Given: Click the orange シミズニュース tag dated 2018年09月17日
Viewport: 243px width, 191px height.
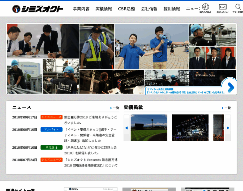Looking at the screenshot, I should [51, 117].
